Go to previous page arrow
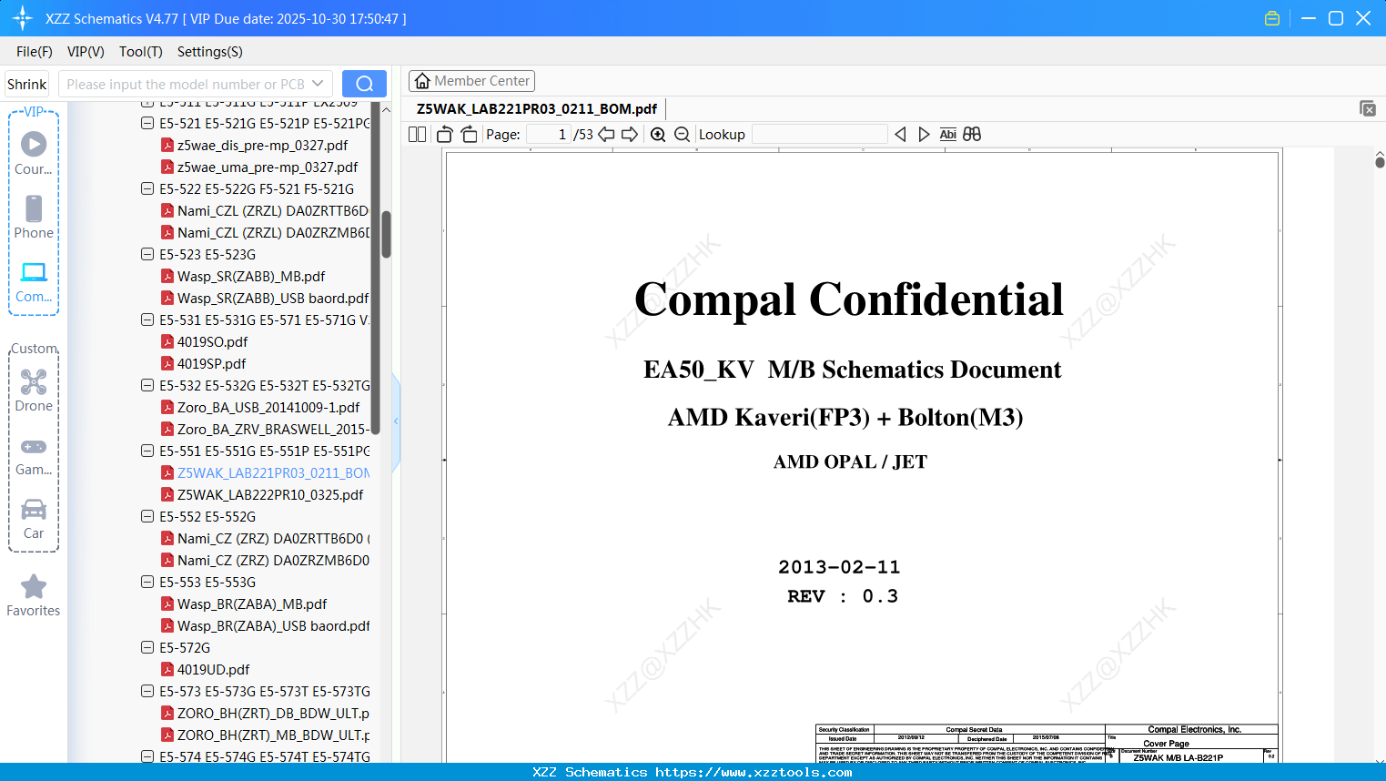 [606, 134]
